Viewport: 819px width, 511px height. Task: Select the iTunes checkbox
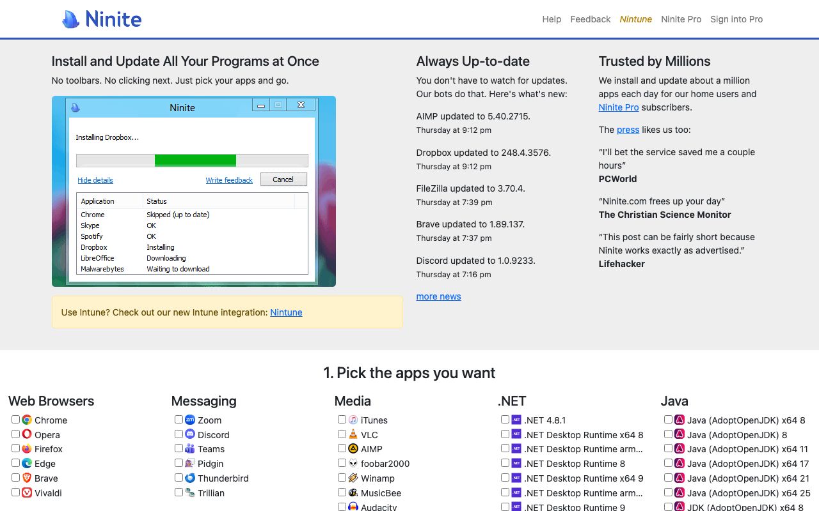(342, 419)
